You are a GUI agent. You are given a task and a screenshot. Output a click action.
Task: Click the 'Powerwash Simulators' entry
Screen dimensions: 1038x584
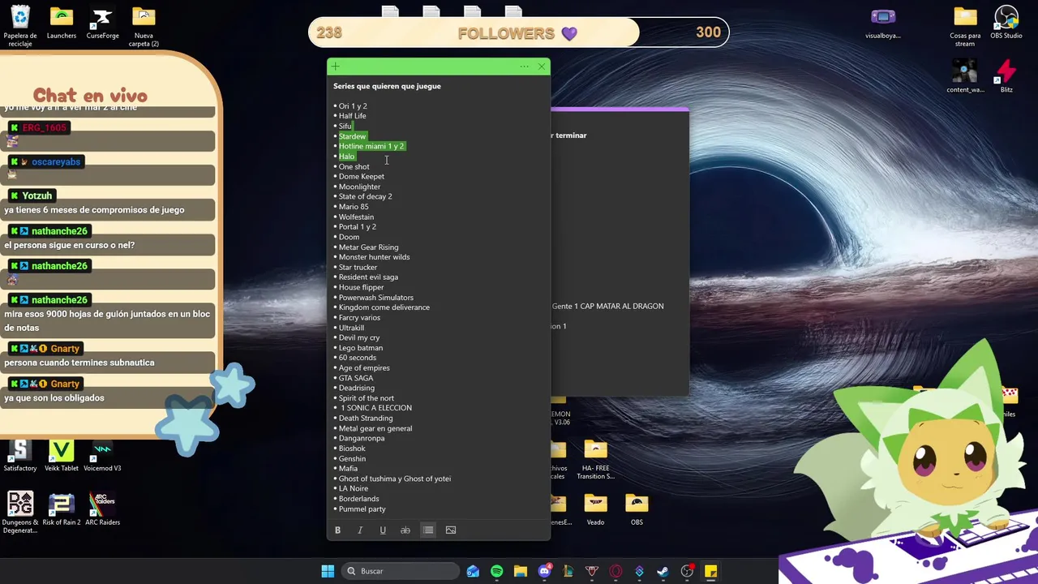click(x=375, y=298)
